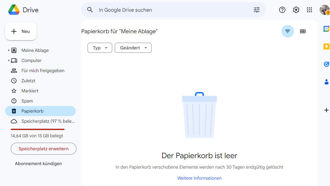The image size is (330, 186).
Task: Open the Settings gear icon
Action: [x=296, y=10]
